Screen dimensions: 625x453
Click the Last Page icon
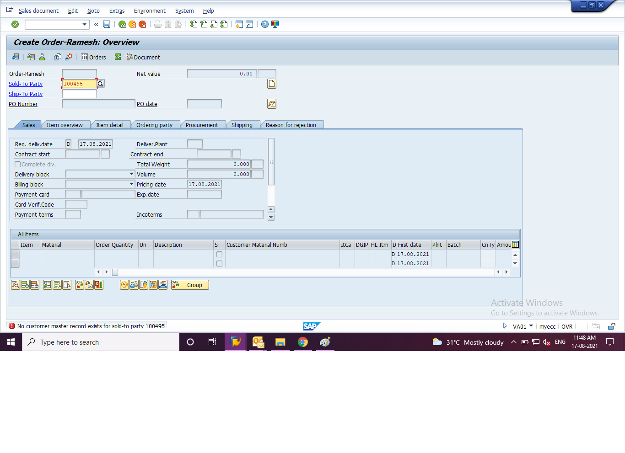tap(224, 24)
